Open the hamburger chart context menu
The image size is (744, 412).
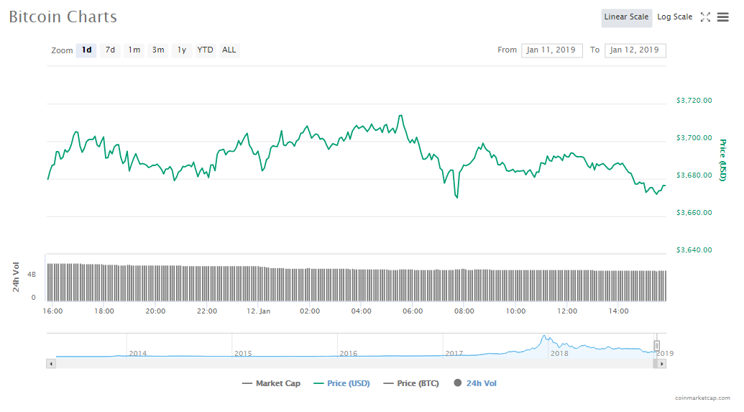[722, 17]
